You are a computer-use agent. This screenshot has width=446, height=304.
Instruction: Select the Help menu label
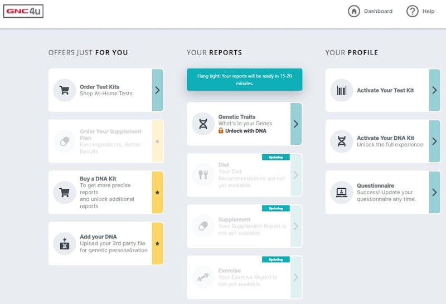click(x=428, y=11)
